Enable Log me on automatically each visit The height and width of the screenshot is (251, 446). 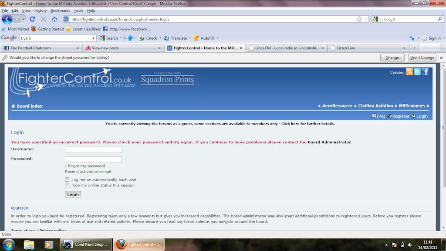click(67, 180)
